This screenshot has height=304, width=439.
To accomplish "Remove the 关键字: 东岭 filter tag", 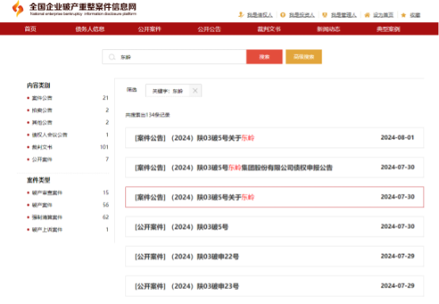I will click(x=195, y=90).
